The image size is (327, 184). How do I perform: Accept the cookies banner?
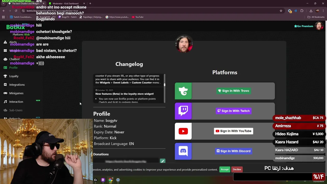pos(225,169)
